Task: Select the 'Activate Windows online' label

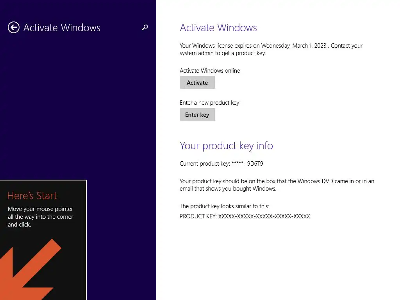Action: tap(210, 71)
